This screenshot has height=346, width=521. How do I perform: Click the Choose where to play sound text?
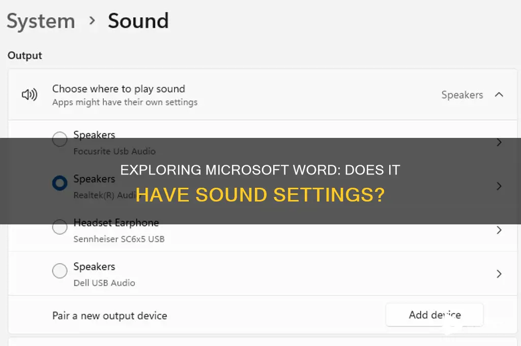(x=119, y=89)
